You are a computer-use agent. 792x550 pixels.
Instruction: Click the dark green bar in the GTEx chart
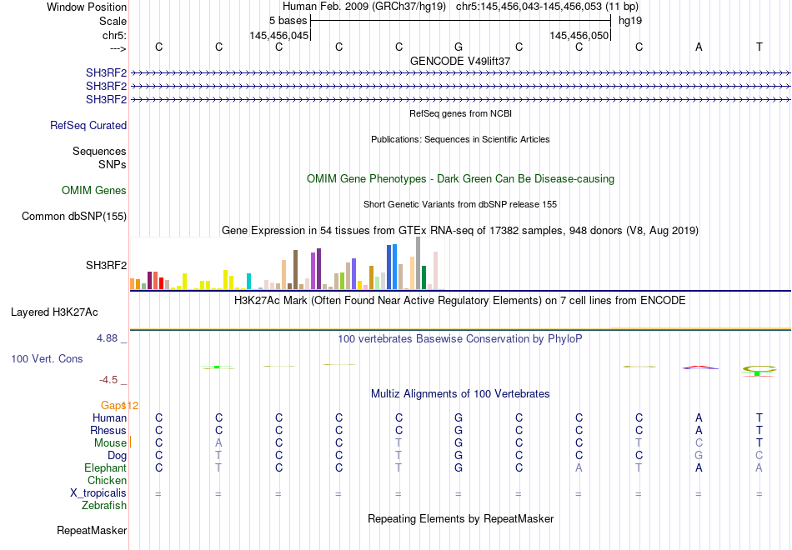424,277
